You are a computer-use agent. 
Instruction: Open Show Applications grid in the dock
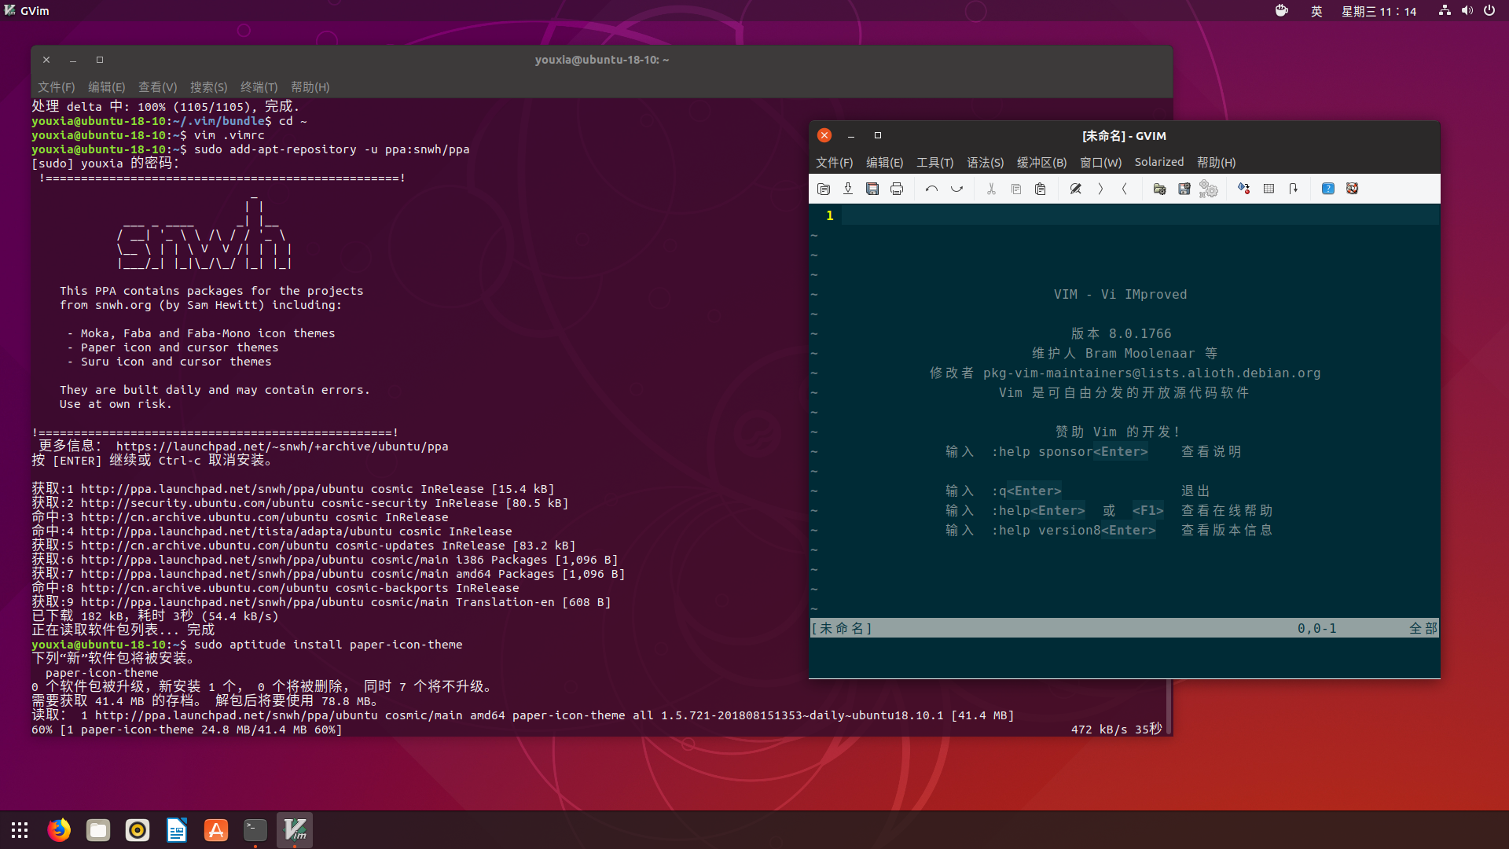(20, 830)
